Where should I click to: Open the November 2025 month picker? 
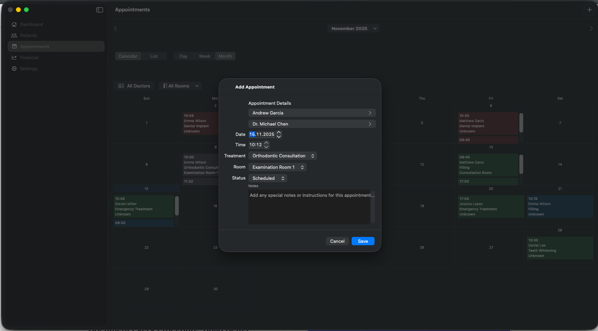(x=353, y=28)
